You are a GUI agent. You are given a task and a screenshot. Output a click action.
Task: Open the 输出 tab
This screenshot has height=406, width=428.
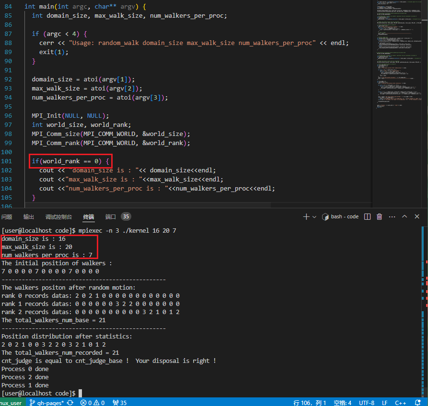(x=29, y=217)
